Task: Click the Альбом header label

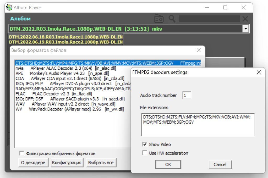Action: (x=20, y=19)
